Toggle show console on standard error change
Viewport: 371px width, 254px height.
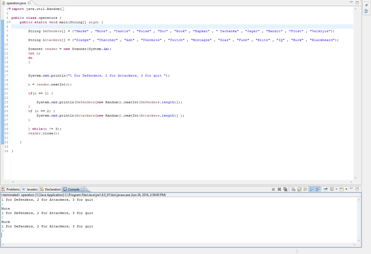[318, 189]
